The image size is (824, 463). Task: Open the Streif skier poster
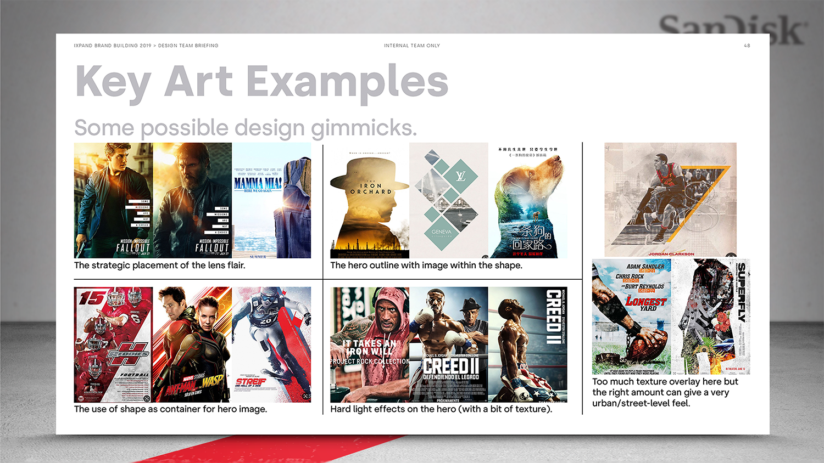[271, 345]
